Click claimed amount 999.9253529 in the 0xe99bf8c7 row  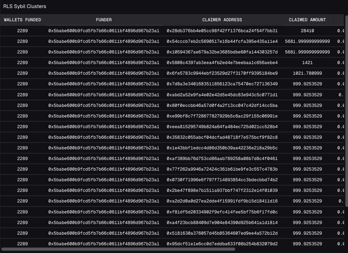click(307, 116)
